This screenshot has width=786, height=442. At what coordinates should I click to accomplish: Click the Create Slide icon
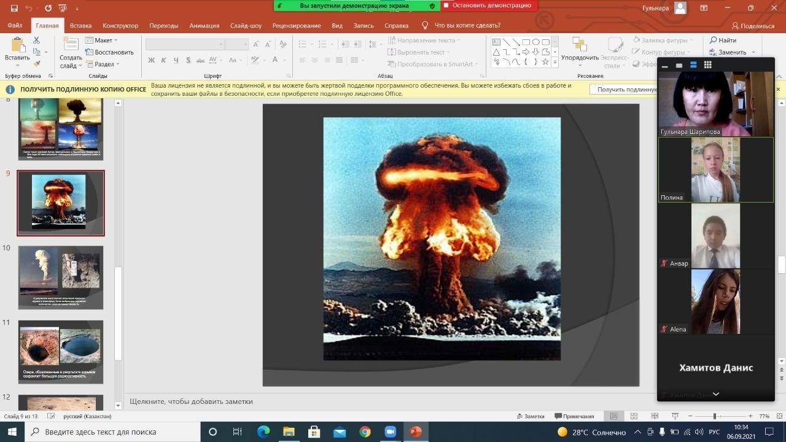point(70,45)
